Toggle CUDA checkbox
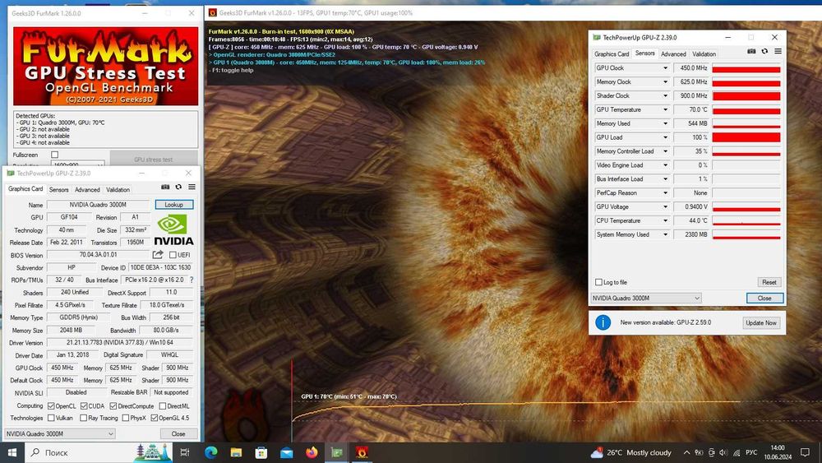 coord(84,406)
